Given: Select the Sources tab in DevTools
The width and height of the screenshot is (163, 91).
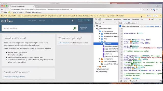Looking at the screenshot, I should tap(126, 19).
